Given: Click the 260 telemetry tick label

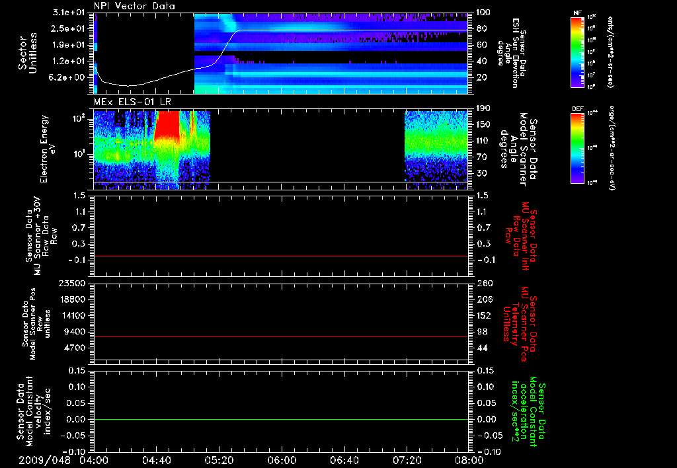Looking at the screenshot, I should coord(485,284).
